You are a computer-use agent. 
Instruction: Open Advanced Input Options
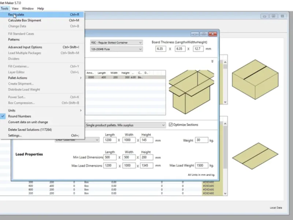click(x=42, y=47)
